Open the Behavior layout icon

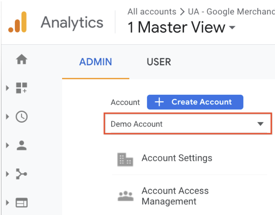(21, 202)
